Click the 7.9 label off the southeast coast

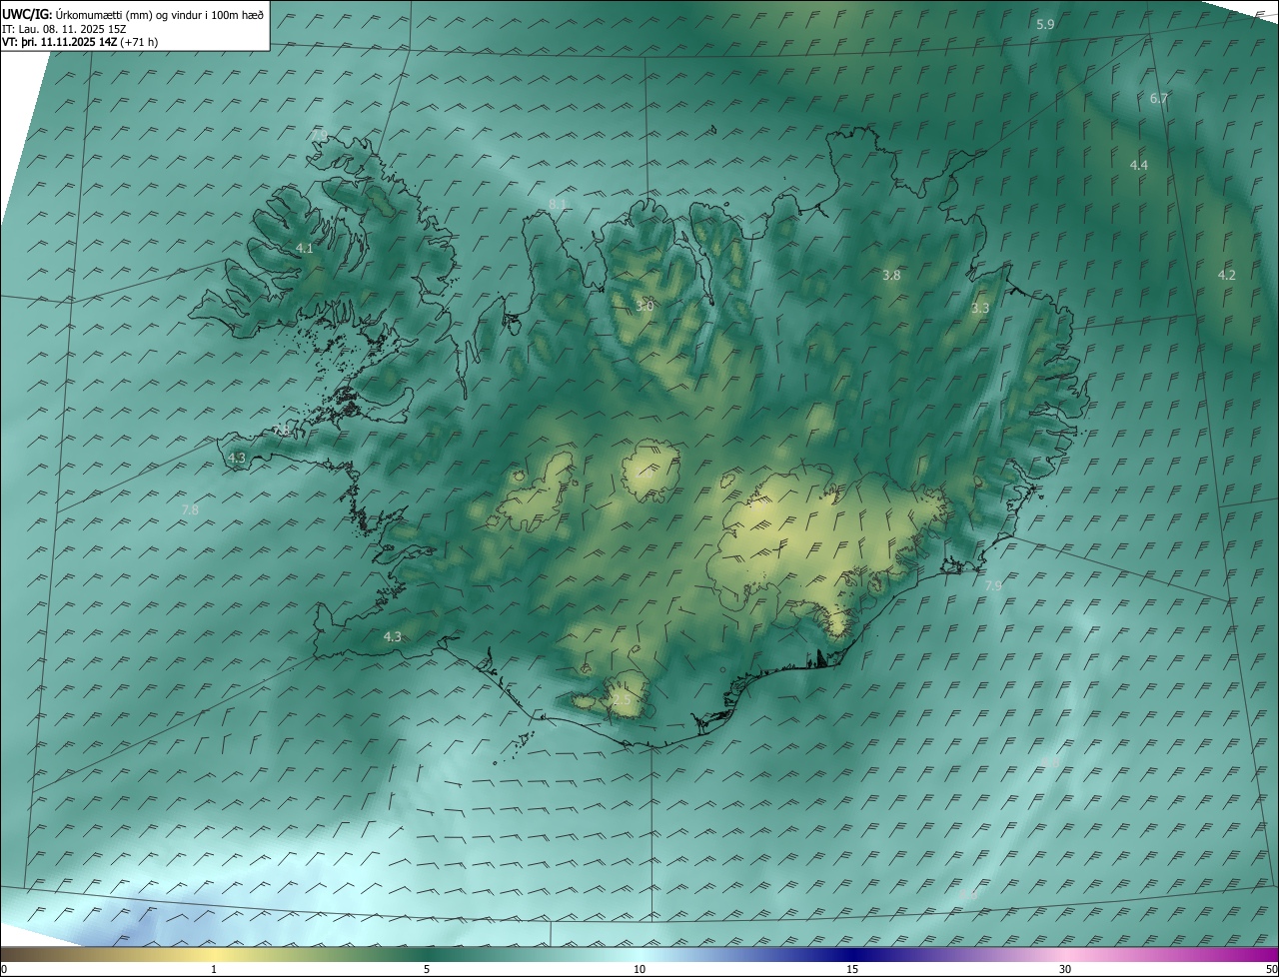(x=993, y=585)
